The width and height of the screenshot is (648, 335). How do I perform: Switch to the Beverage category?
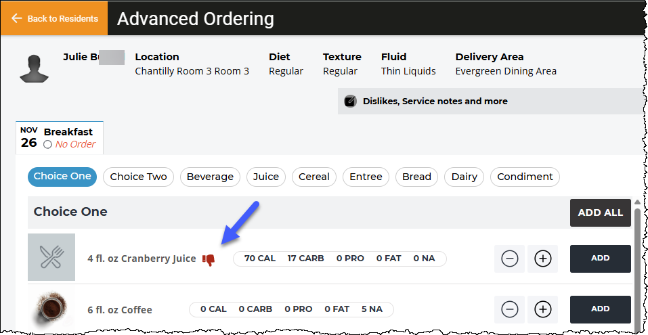click(x=210, y=177)
